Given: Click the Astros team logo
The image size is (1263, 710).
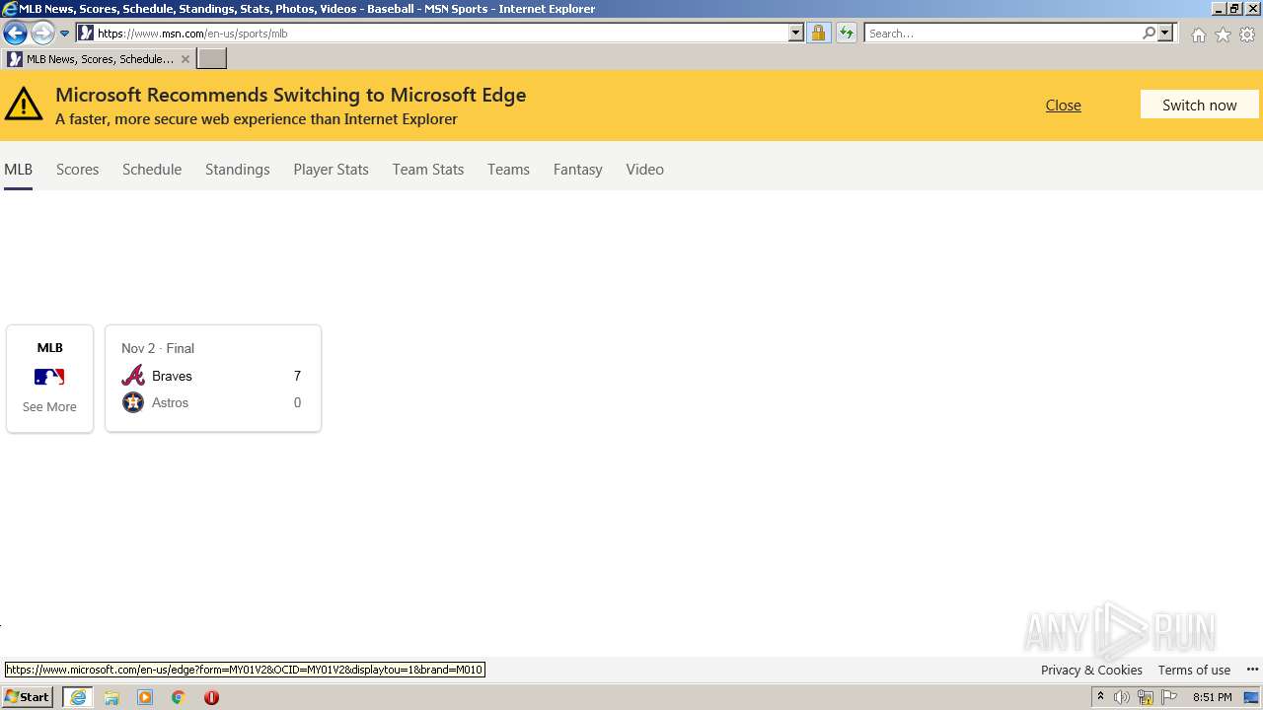Looking at the screenshot, I should tap(133, 402).
